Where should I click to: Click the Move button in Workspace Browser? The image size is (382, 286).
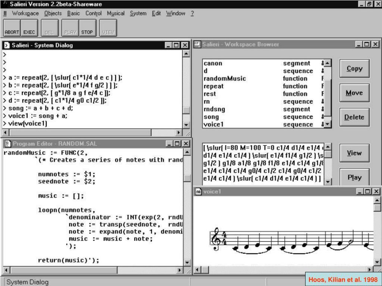(354, 93)
